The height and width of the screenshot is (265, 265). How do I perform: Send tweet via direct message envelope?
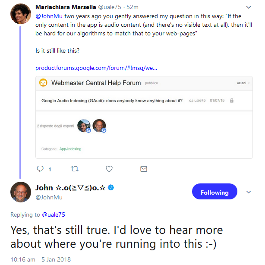[144, 168]
